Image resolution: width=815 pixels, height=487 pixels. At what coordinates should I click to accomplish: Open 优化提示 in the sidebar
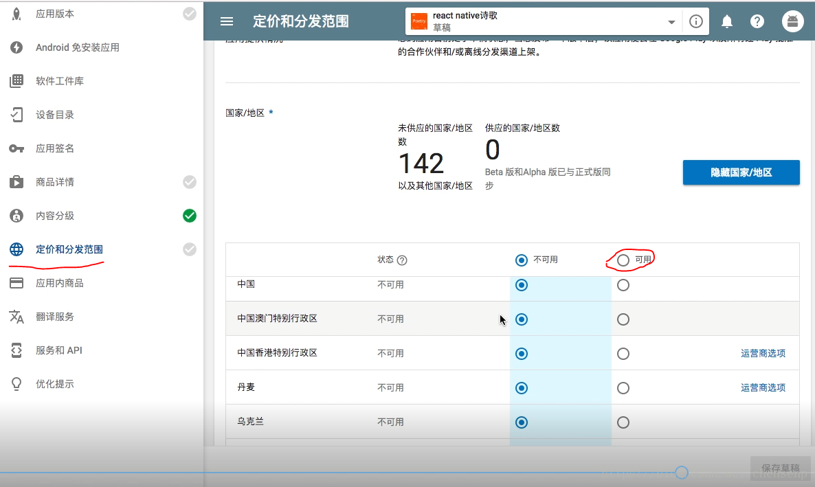point(55,384)
